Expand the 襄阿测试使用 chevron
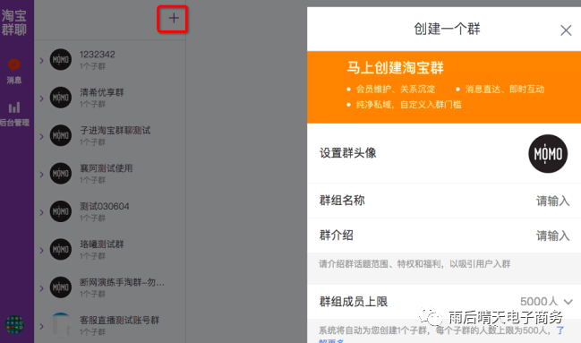 [41, 175]
